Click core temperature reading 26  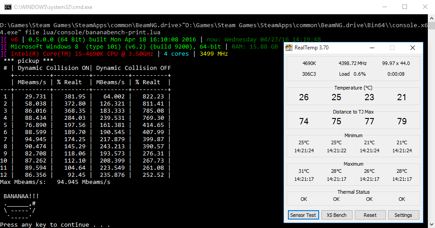click(x=304, y=97)
